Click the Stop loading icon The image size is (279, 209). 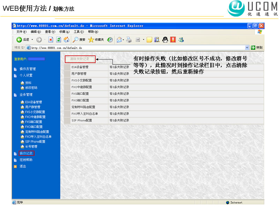coord(51,40)
